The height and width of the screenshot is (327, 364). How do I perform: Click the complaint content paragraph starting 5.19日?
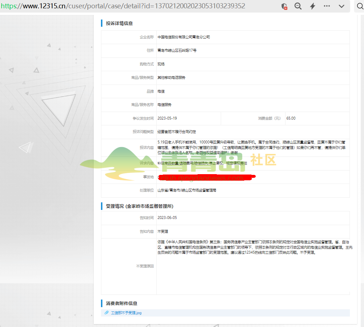point(251,147)
